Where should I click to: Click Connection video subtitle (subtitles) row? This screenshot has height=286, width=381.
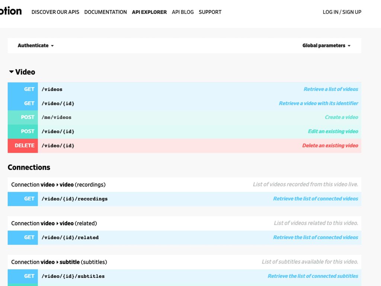click(185, 262)
